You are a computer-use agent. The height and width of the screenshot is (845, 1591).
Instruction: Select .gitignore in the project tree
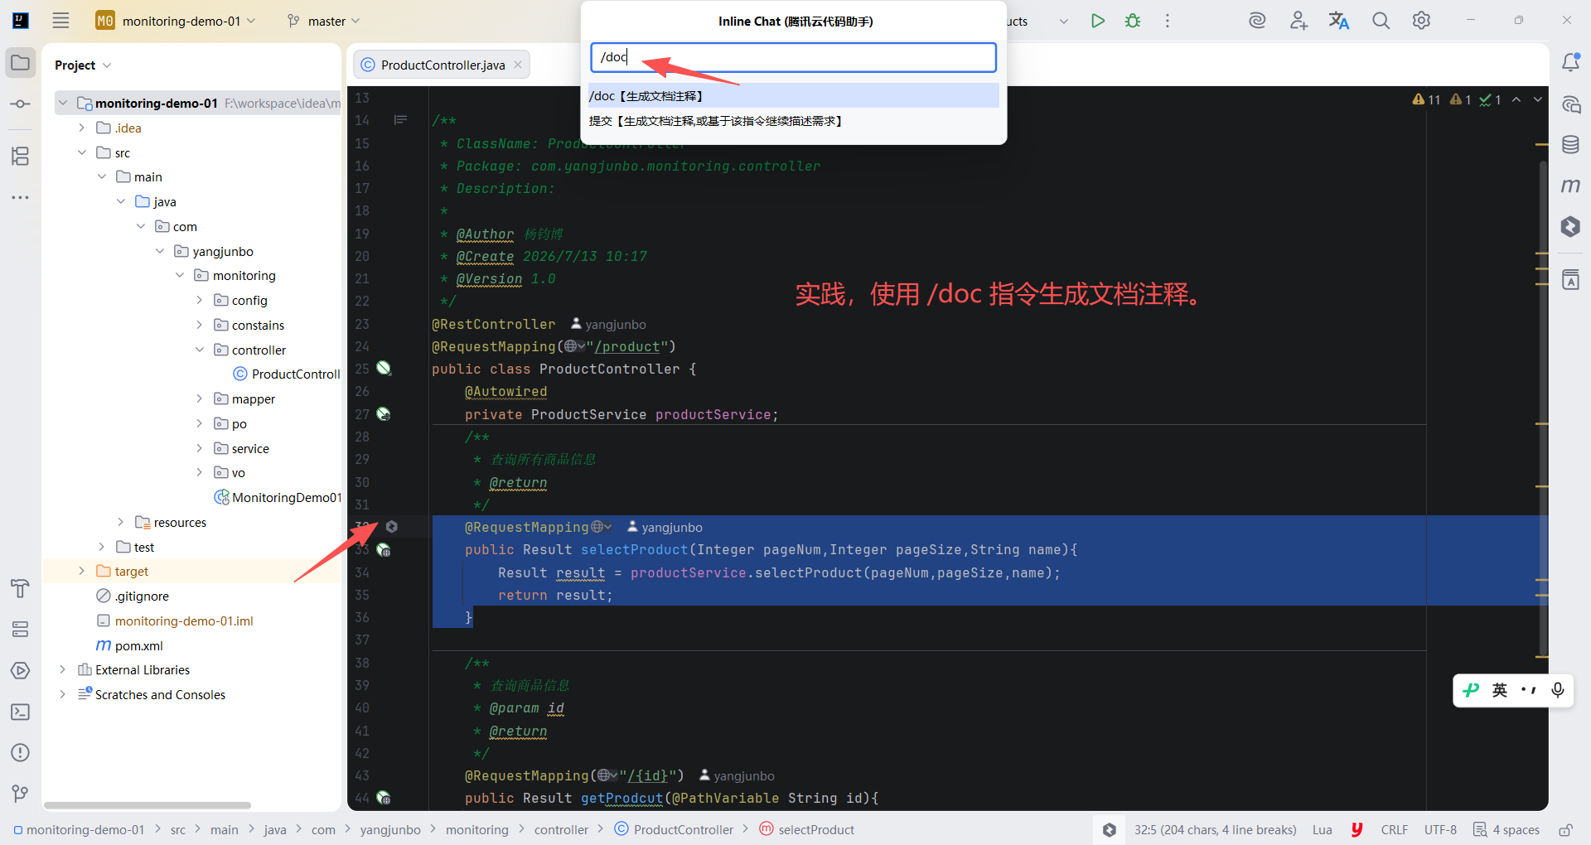pyautogui.click(x=142, y=596)
